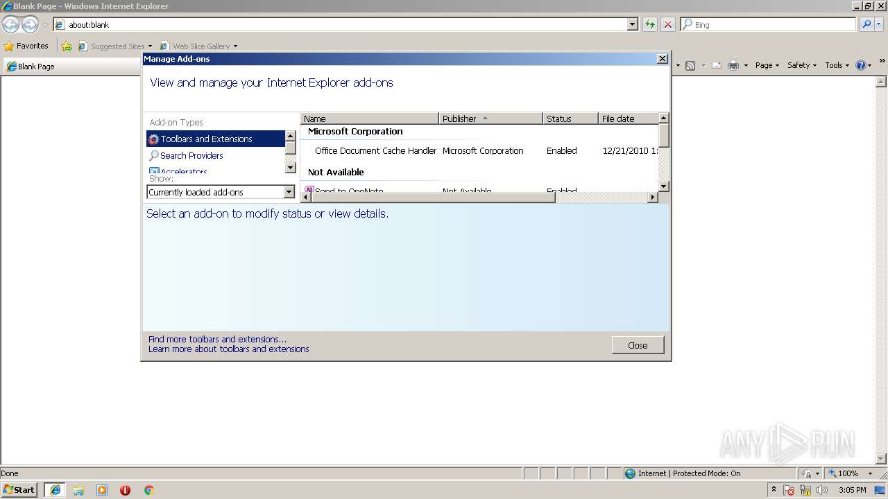
Task: Click the Show Desktop icon beside the clock
Action: [880, 490]
